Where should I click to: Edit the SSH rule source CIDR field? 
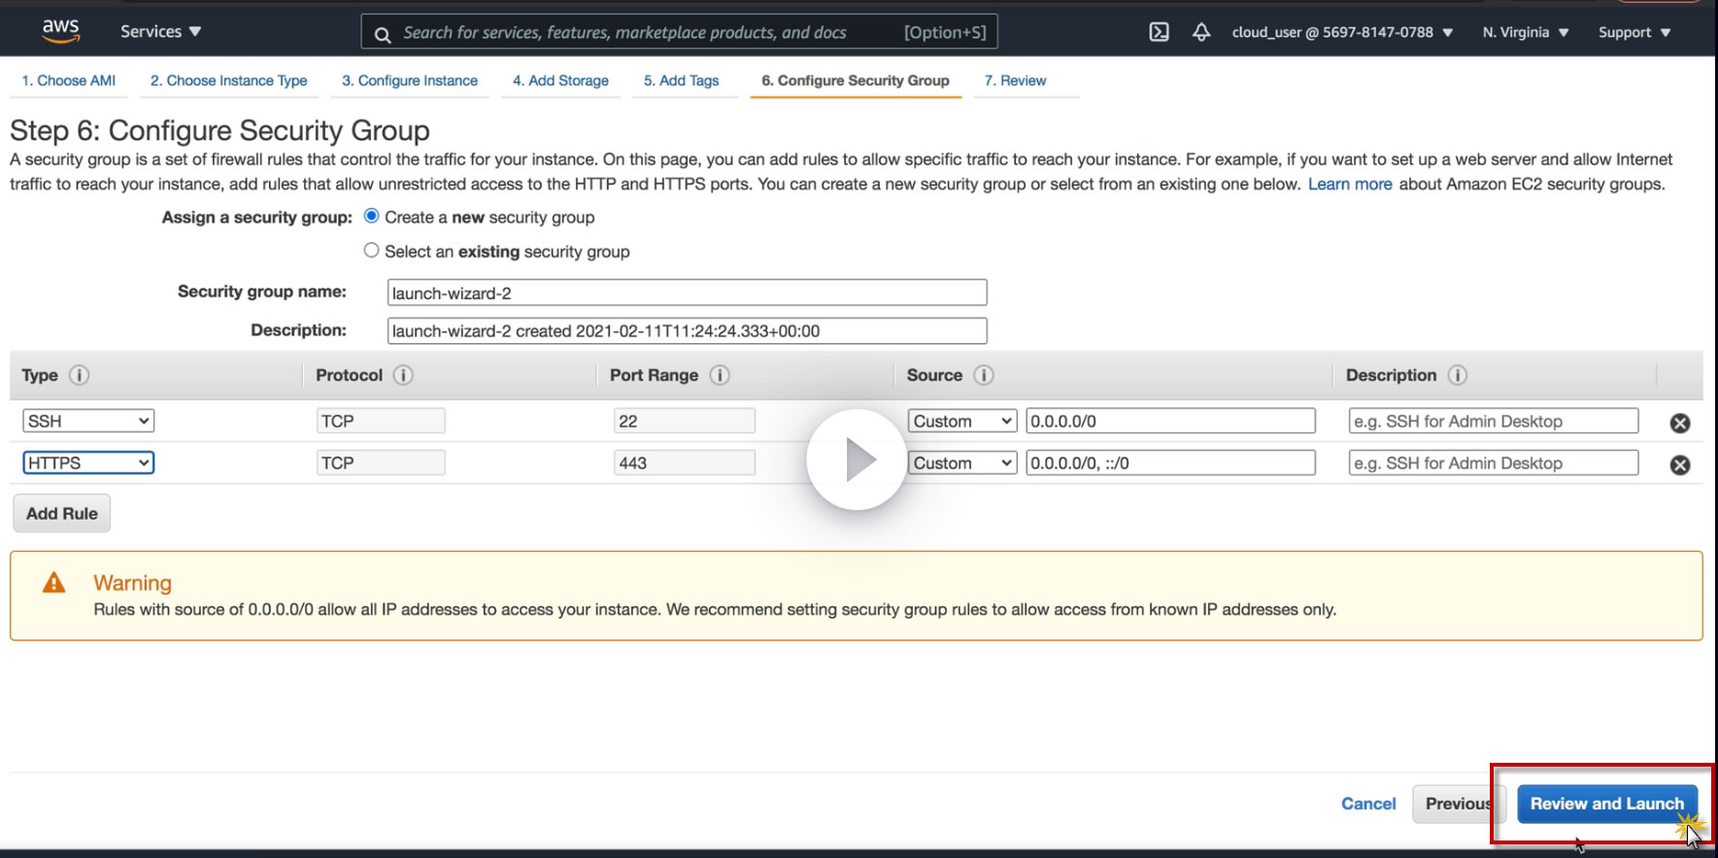tap(1171, 421)
